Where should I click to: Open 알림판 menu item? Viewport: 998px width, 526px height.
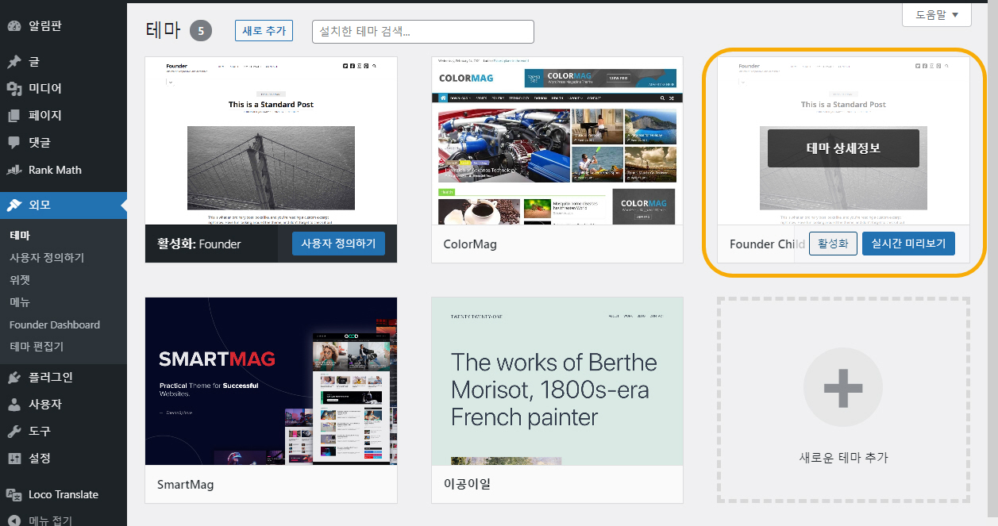point(45,26)
